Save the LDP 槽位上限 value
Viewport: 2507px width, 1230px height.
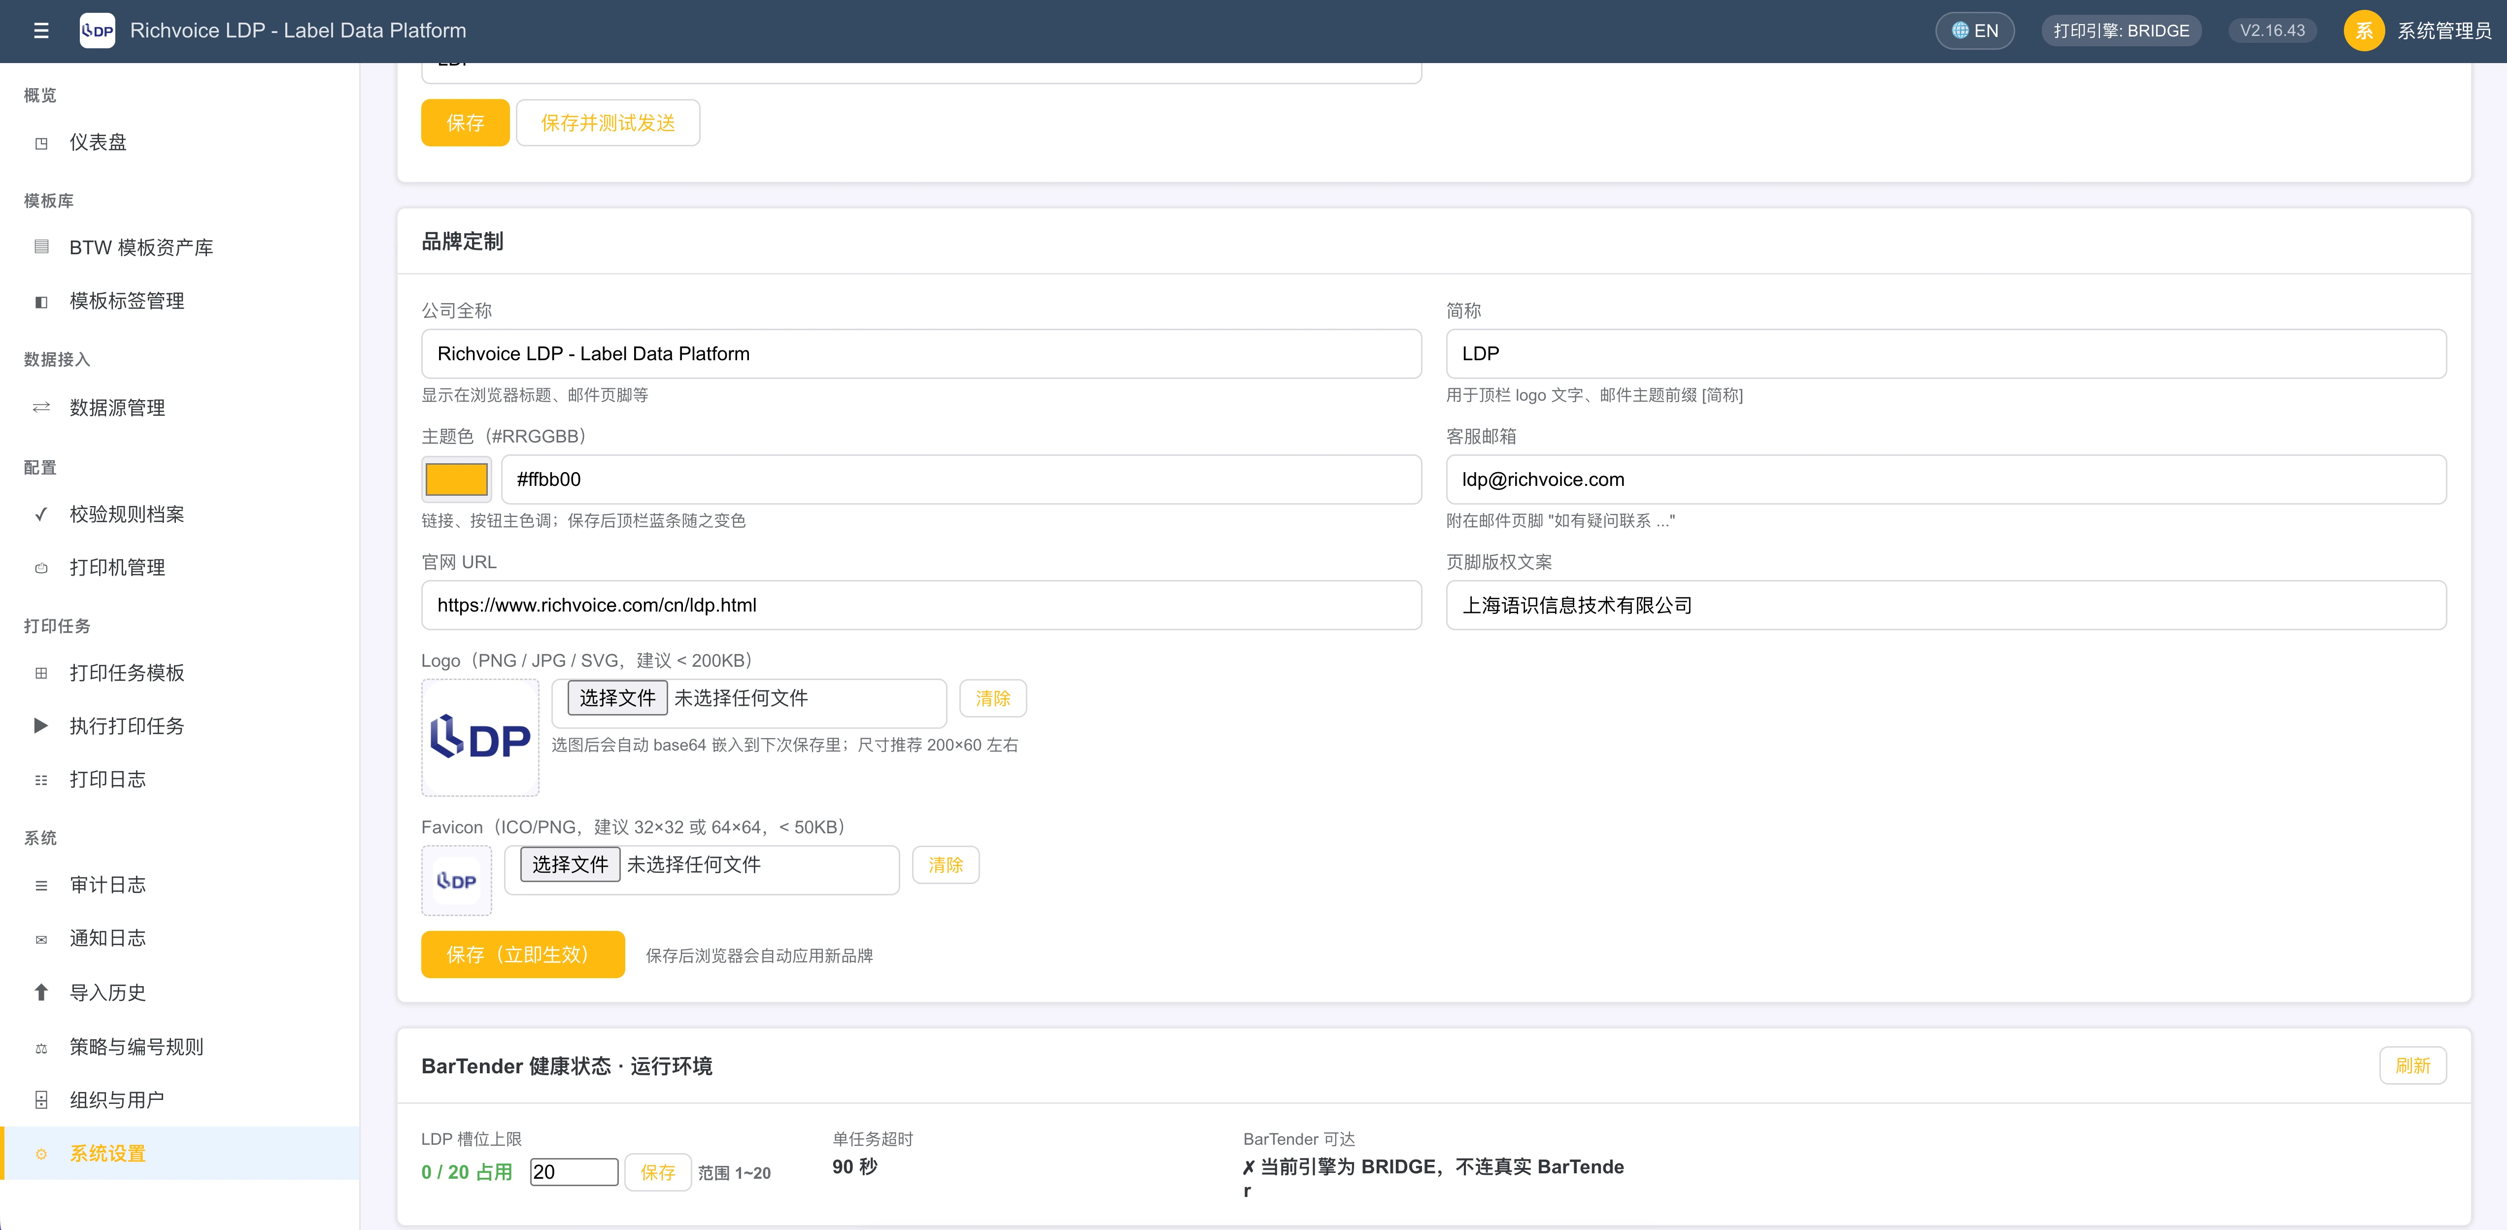[x=658, y=1172]
